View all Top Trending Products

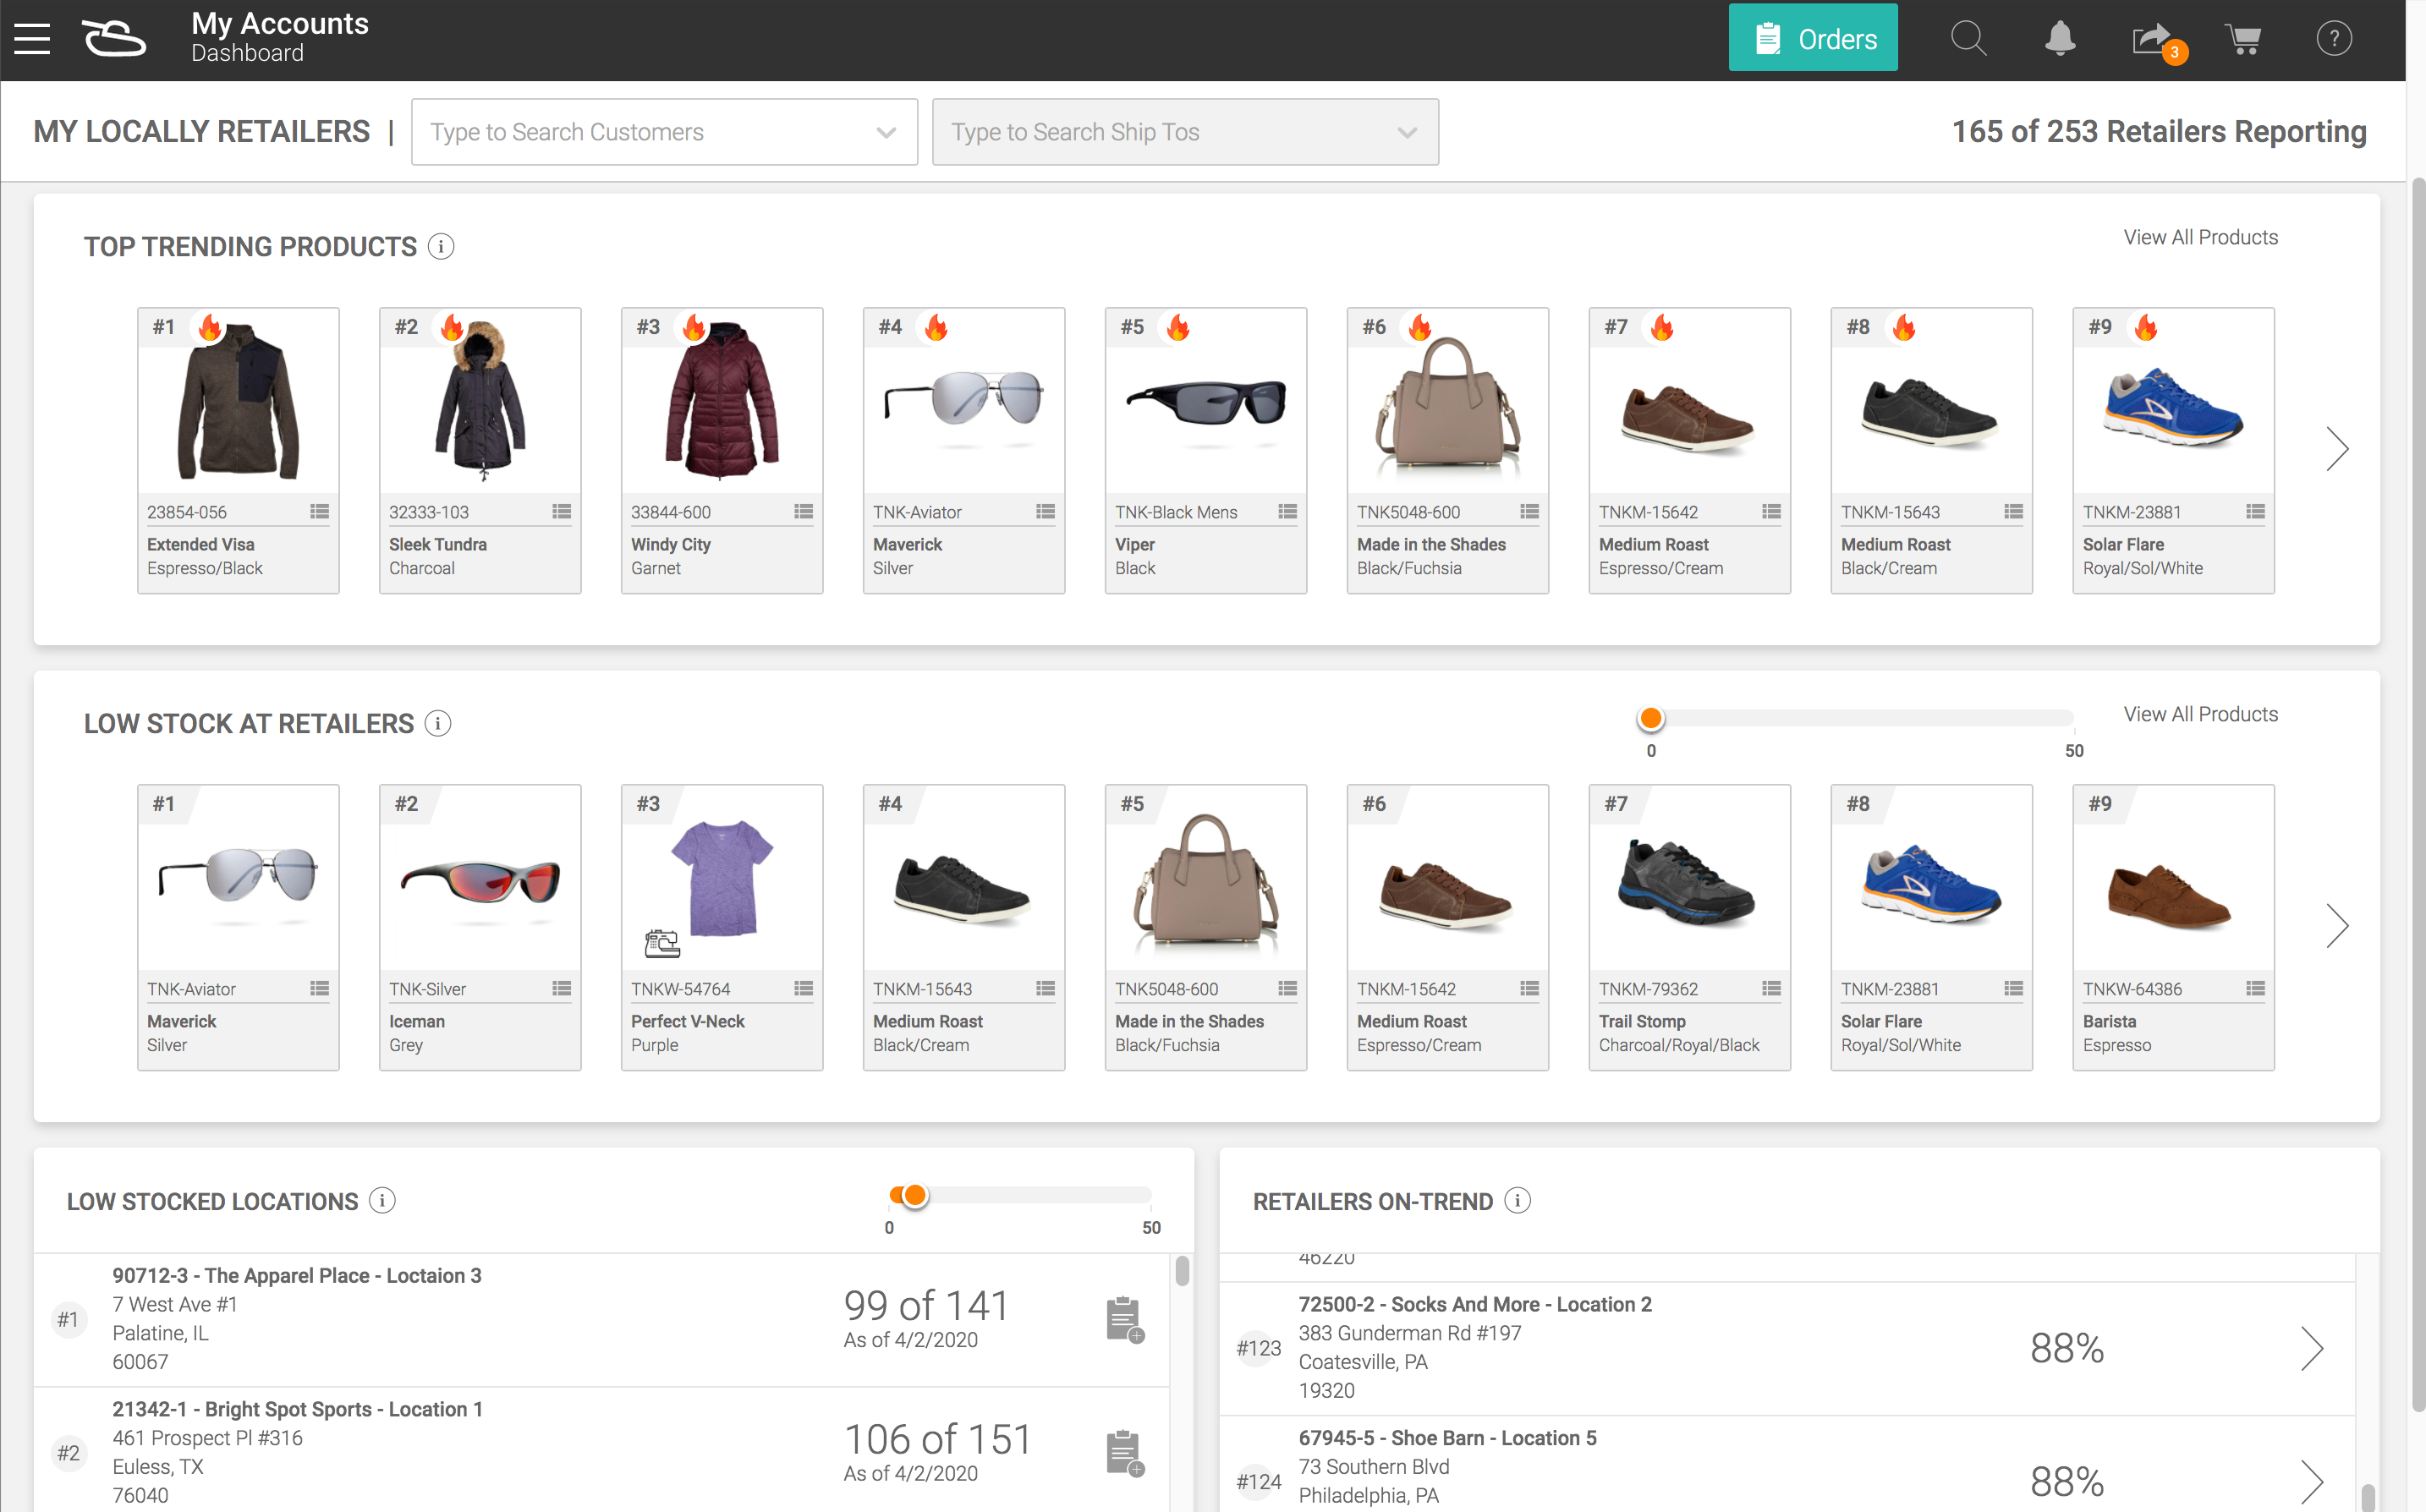pos(2200,237)
